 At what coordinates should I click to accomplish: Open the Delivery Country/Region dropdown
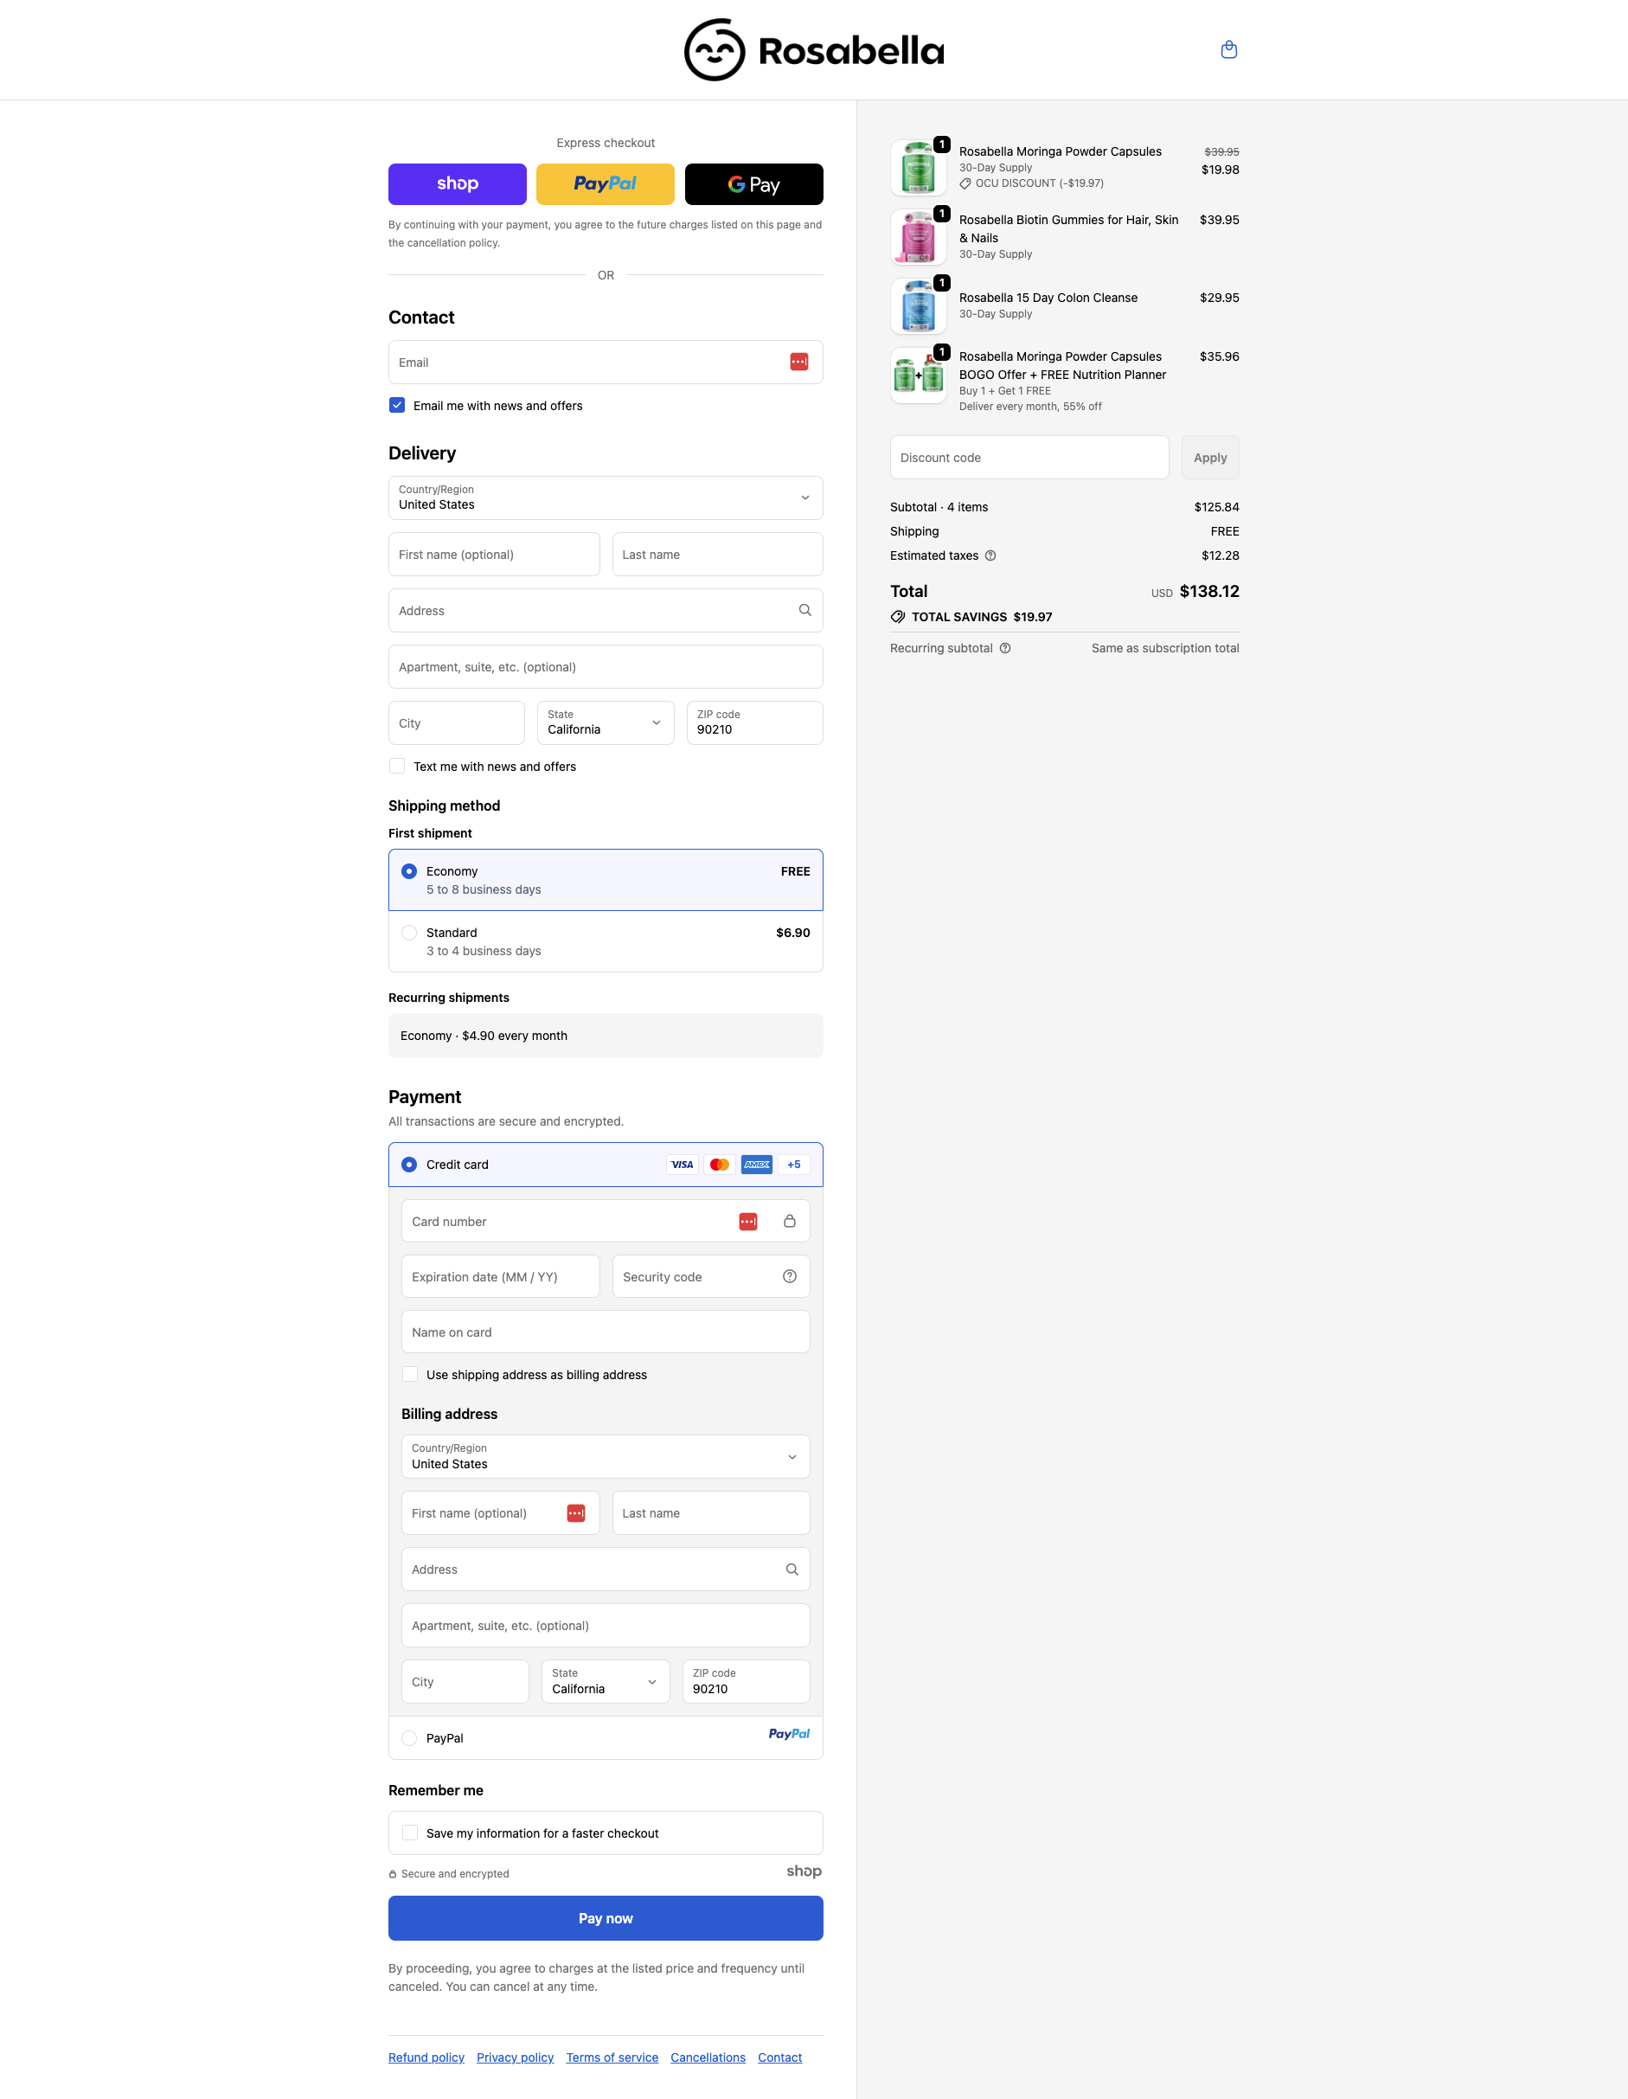pyautogui.click(x=606, y=497)
